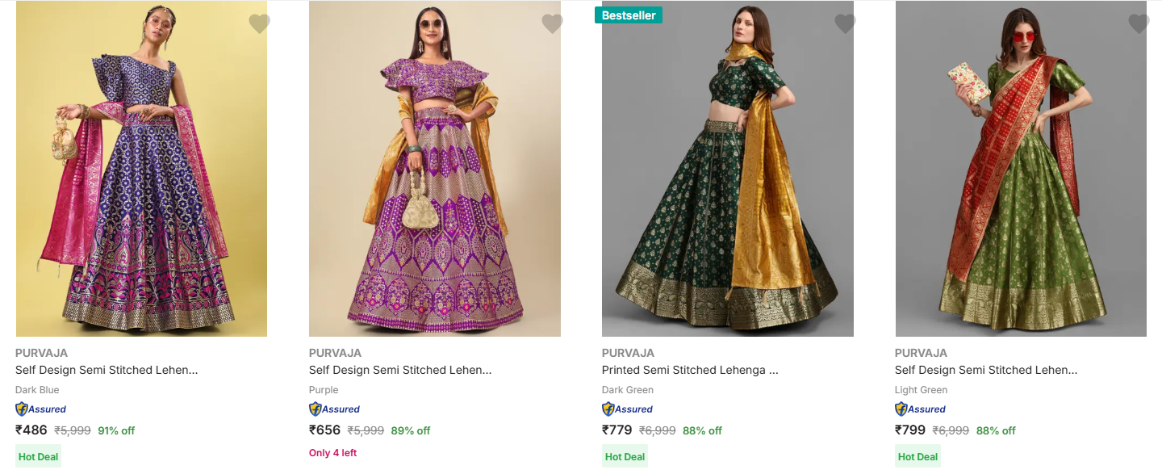Image resolution: width=1162 pixels, height=474 pixels.
Task: Open Self Design lehenga title priced ₹799
Action: [x=986, y=371]
